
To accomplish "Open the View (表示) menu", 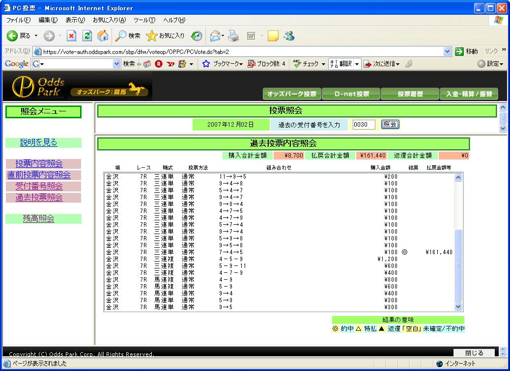I will coord(75,20).
